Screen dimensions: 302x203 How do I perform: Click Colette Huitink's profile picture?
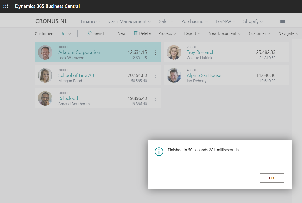(x=174, y=52)
